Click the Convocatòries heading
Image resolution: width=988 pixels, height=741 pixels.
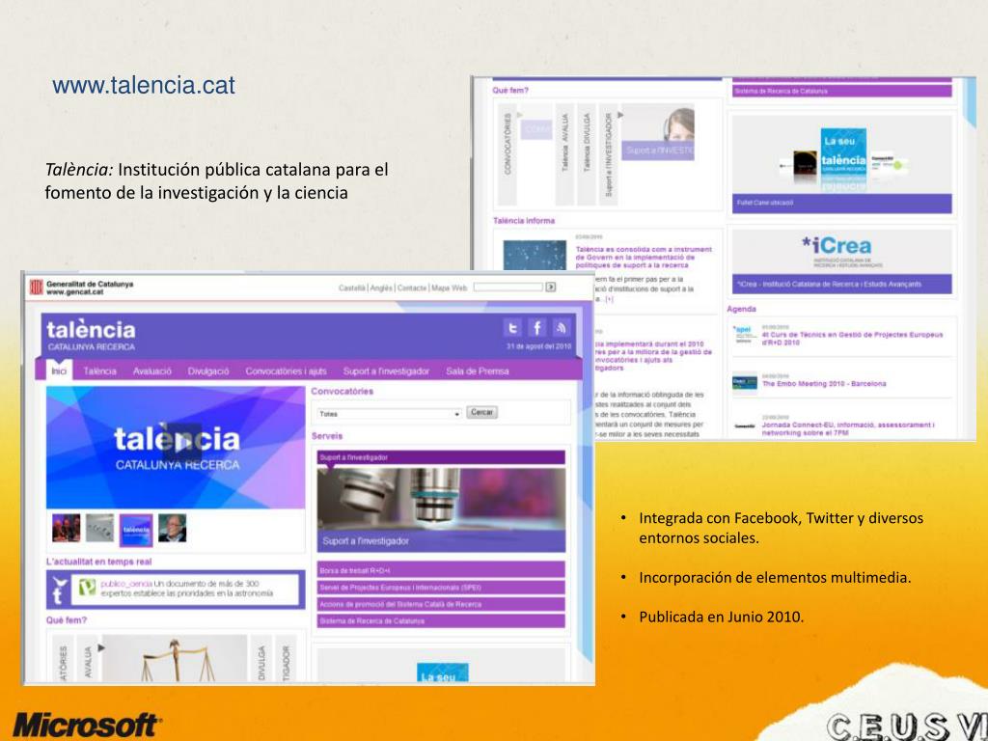(343, 392)
